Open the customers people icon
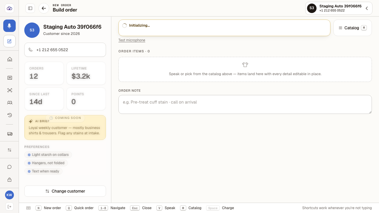379x213 pixels. tap(9, 103)
